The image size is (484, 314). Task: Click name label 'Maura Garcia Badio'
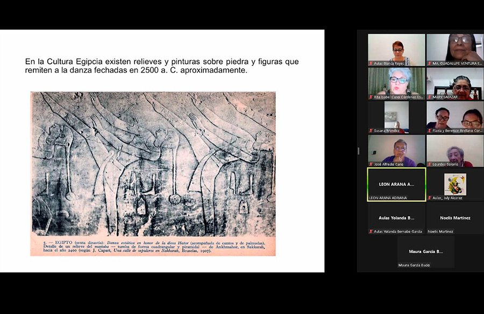point(414,265)
